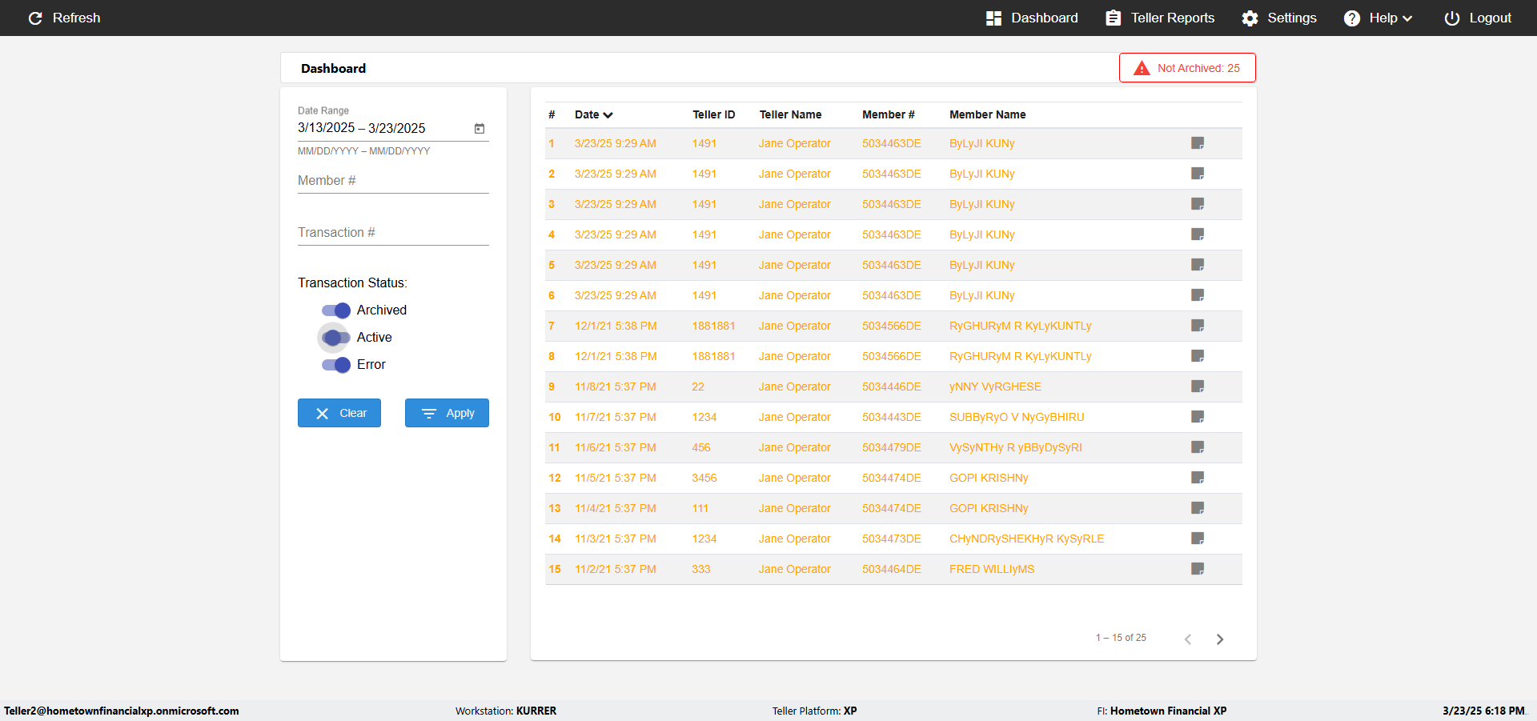Open note icon for row 6
1537x721 pixels.
[1198, 295]
